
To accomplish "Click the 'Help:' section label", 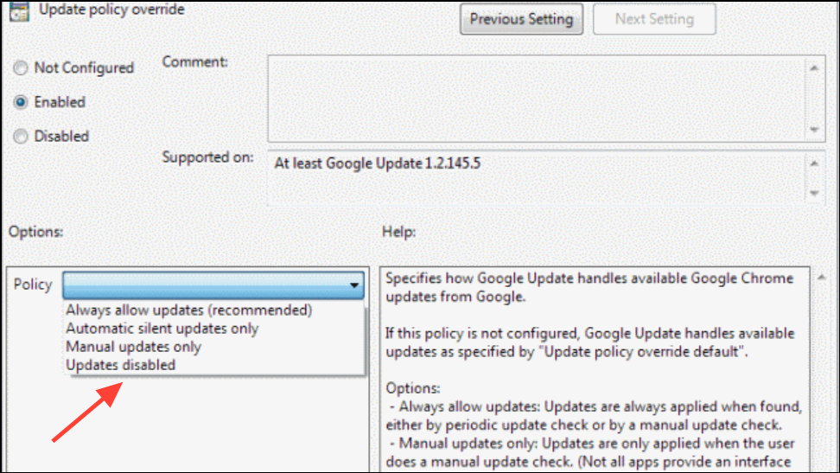I will (x=398, y=232).
